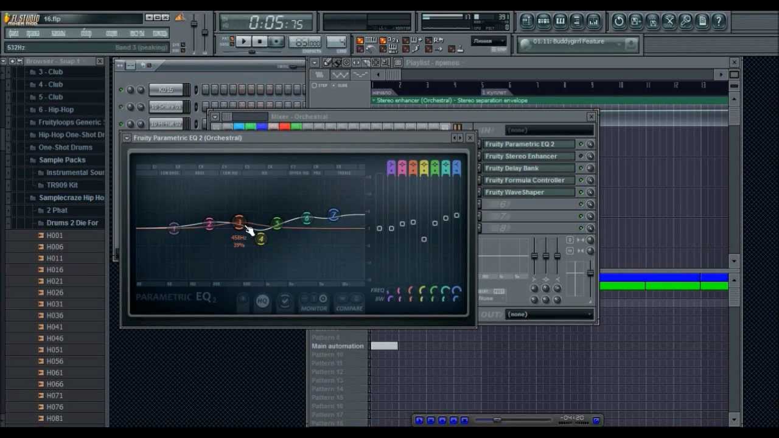Toggle the Fruity Parametric EQ 2 slot enable LED
The image size is (779, 438).
[x=581, y=144]
